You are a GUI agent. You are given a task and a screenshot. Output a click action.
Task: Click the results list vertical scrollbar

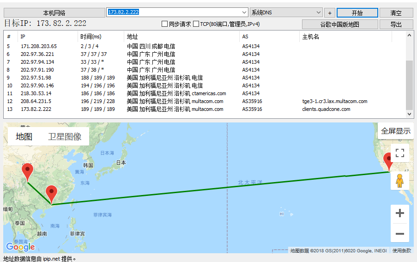(409, 83)
